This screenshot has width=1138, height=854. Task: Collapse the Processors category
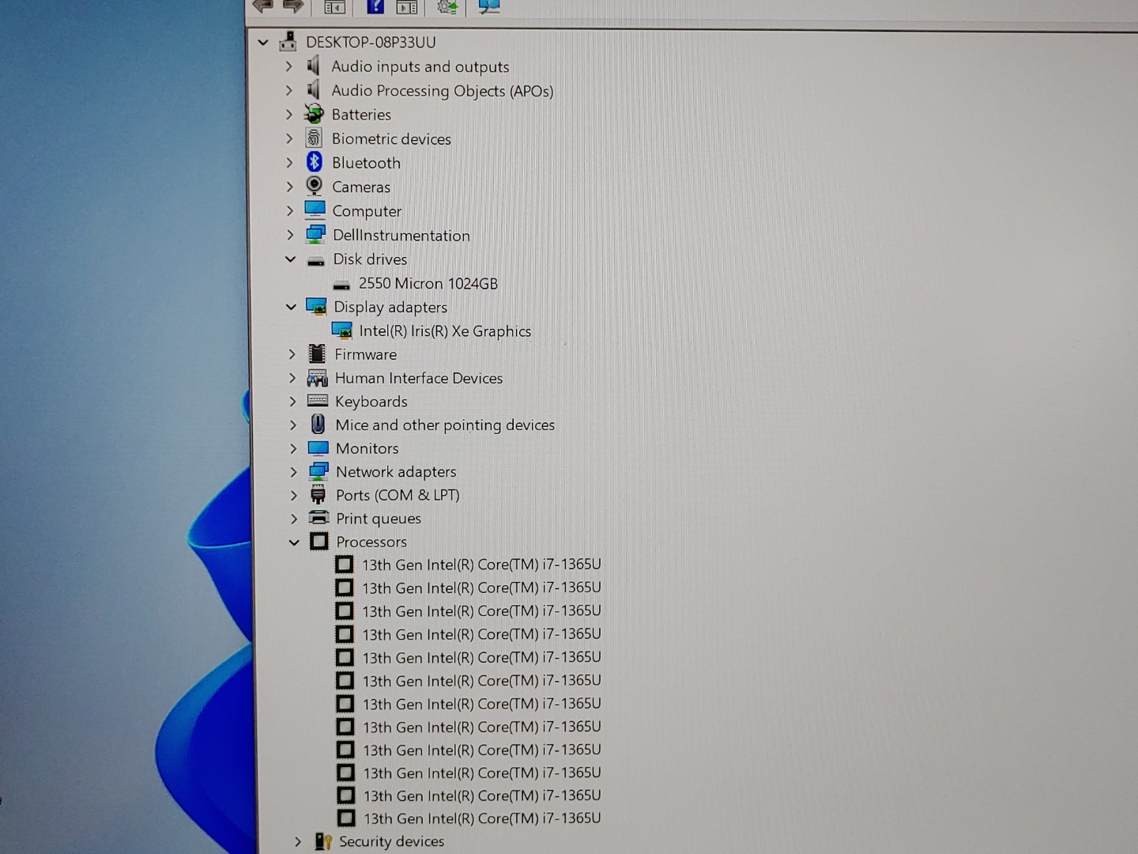[x=294, y=542]
